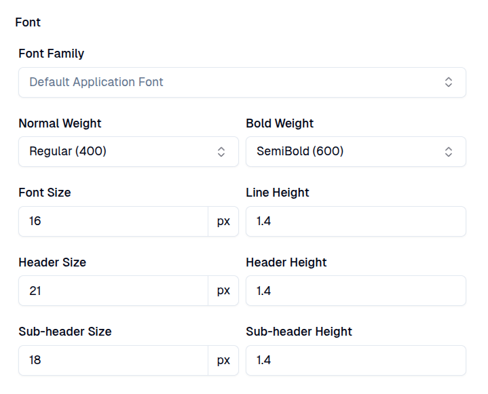This screenshot has width=488, height=394.
Task: Expand the Bold Weight SemiBold (600) dropdown
Action: [346, 151]
